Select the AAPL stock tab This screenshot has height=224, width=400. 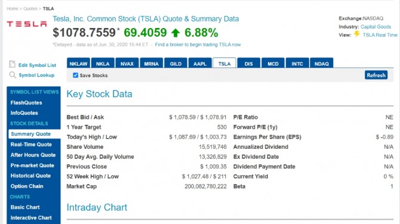click(x=200, y=63)
